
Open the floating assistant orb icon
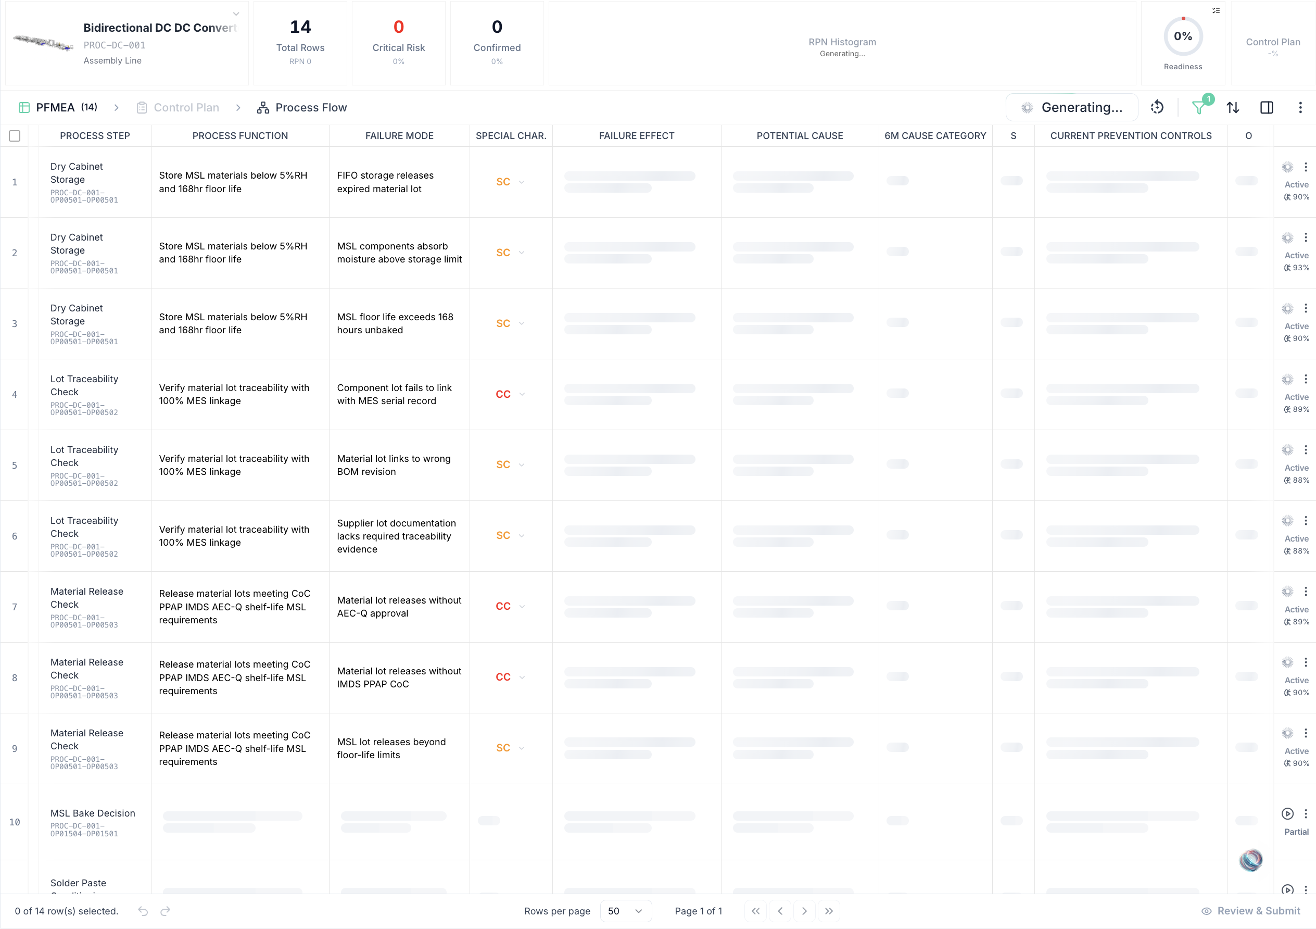(1250, 860)
